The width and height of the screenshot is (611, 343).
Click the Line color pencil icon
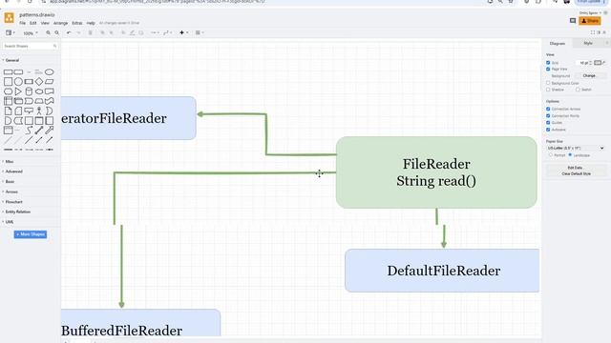(x=132, y=33)
